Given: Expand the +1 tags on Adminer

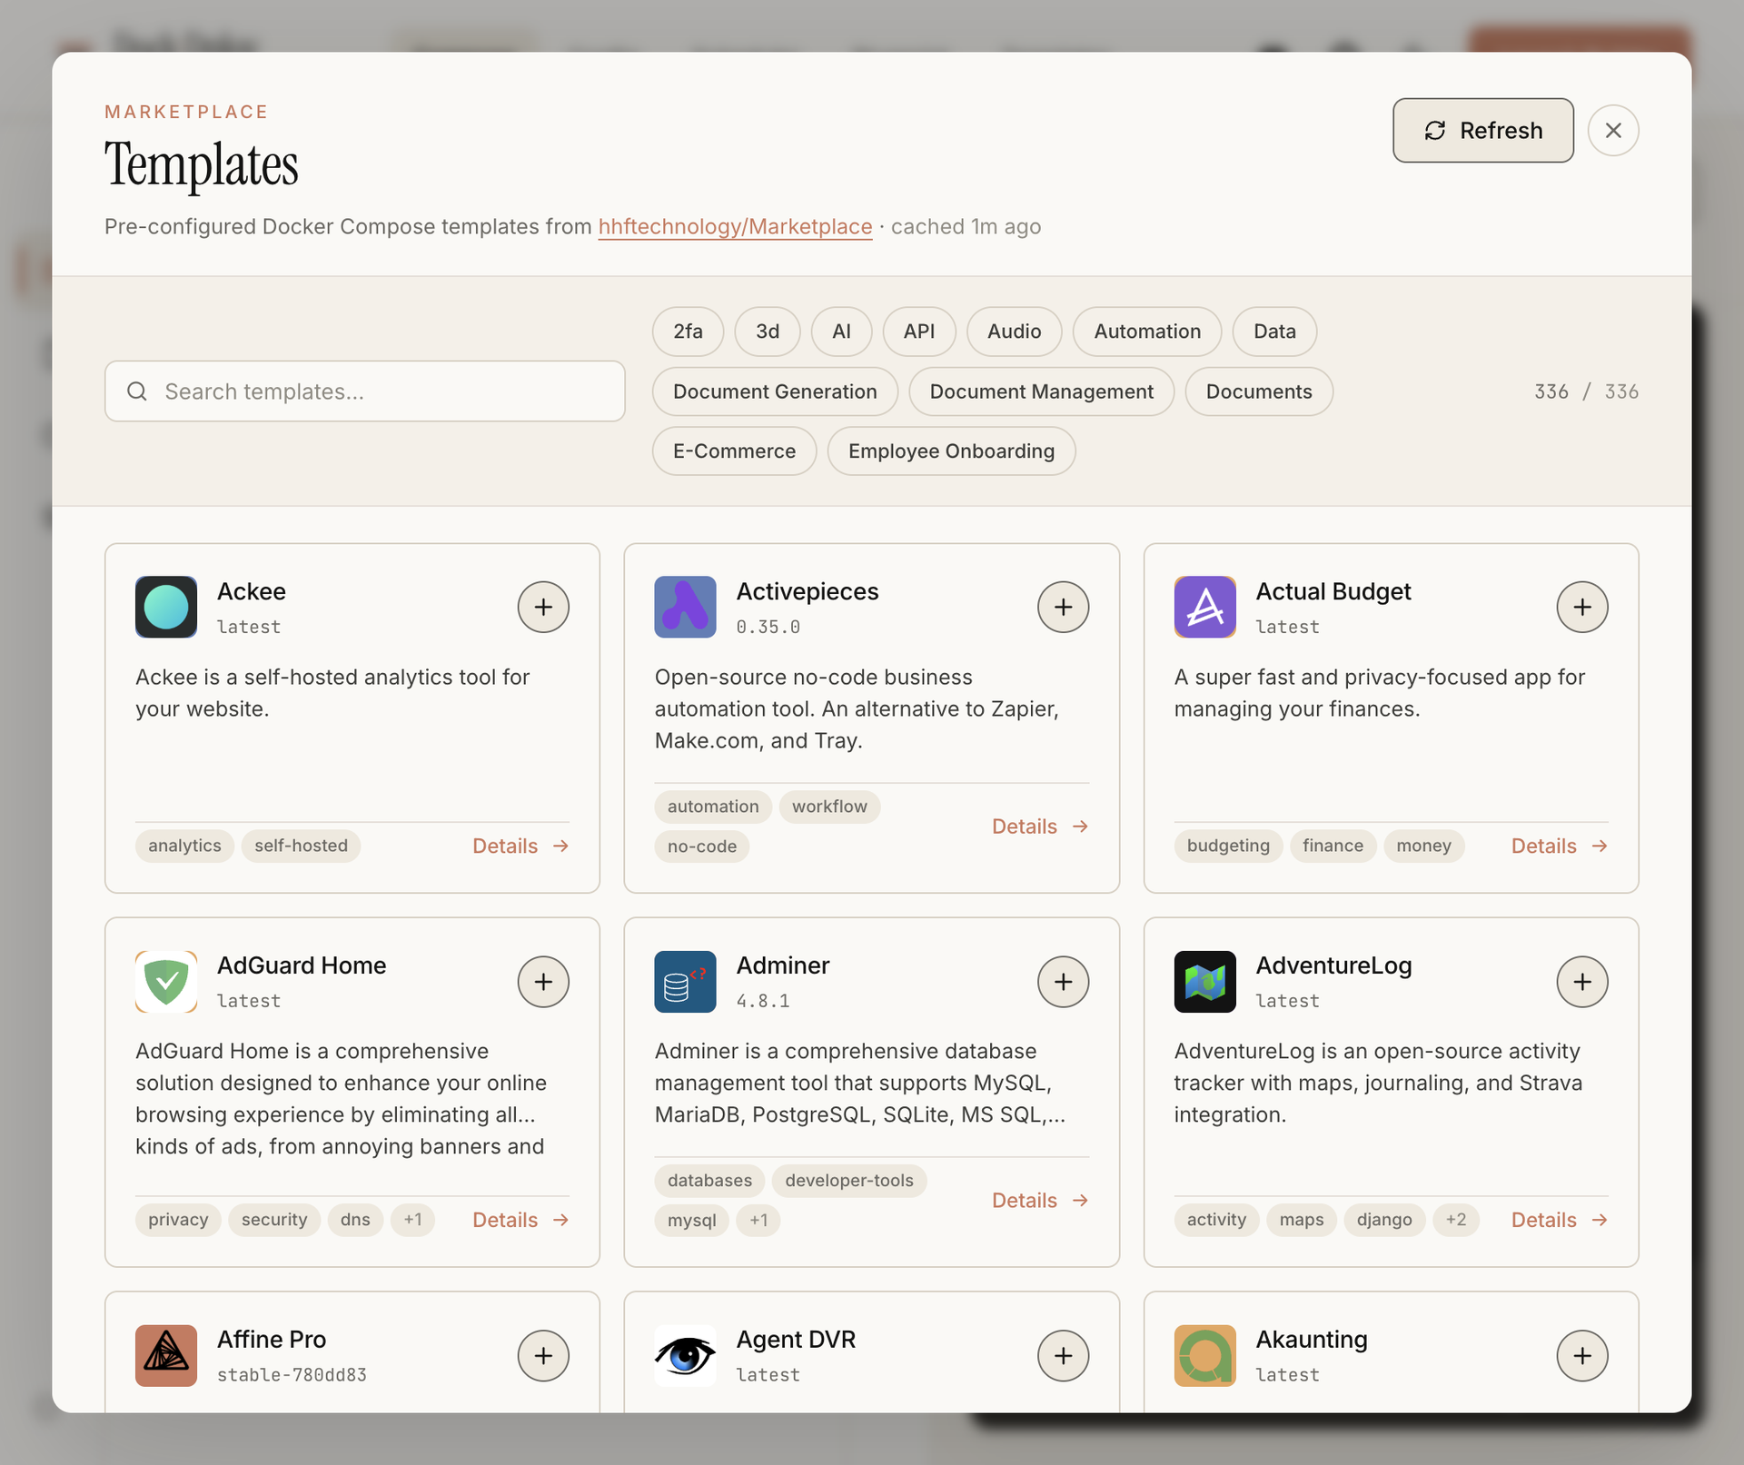Looking at the screenshot, I should [x=758, y=1221].
